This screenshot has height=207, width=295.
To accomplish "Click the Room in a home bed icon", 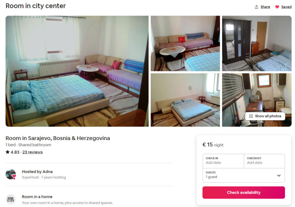I will (x=11, y=199).
